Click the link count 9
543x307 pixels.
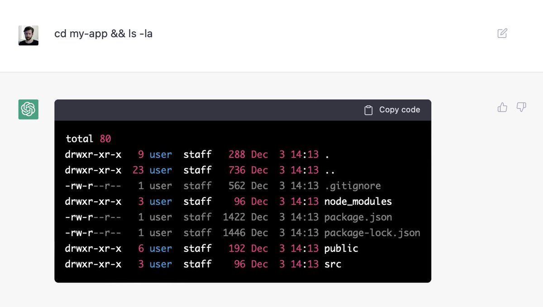pyautogui.click(x=141, y=155)
